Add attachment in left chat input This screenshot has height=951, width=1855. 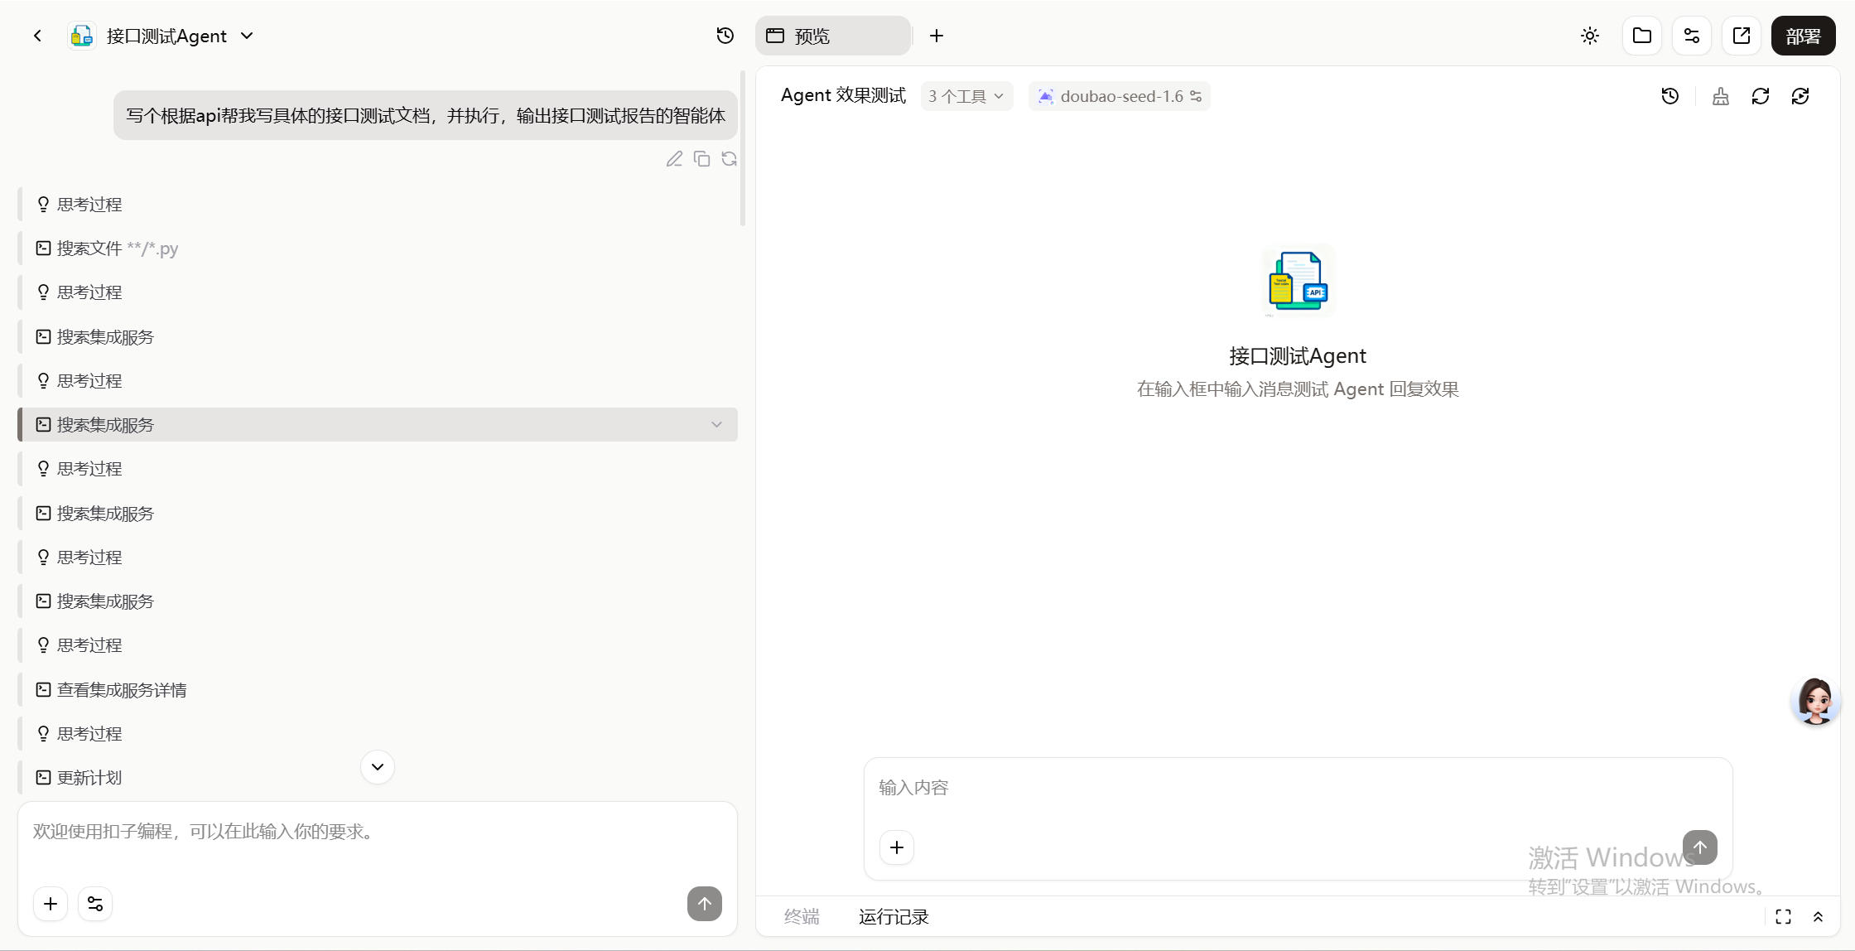(x=51, y=904)
